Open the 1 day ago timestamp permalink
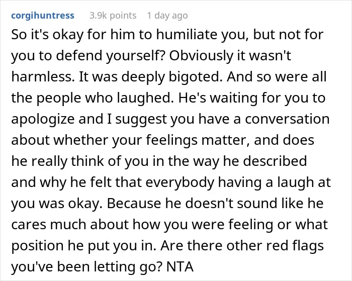The image size is (352, 281). (167, 16)
